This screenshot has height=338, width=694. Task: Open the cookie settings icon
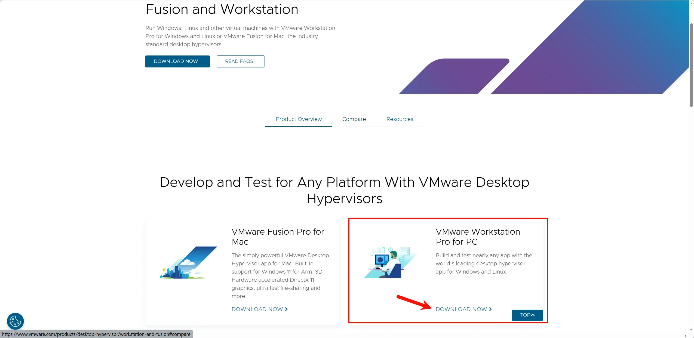click(15, 321)
